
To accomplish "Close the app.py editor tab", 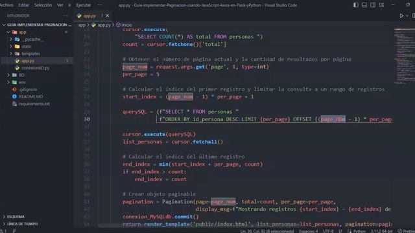I will click(107, 16).
